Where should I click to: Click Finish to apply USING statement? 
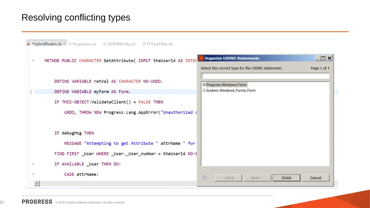point(287,178)
